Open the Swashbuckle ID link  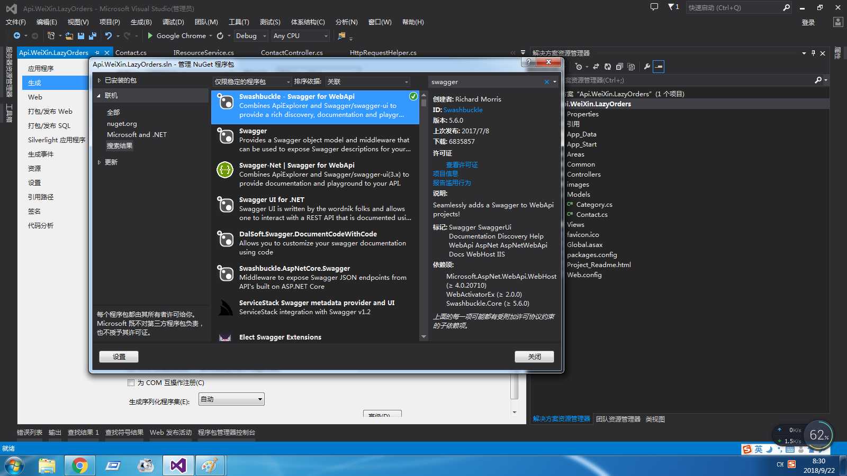coord(463,109)
